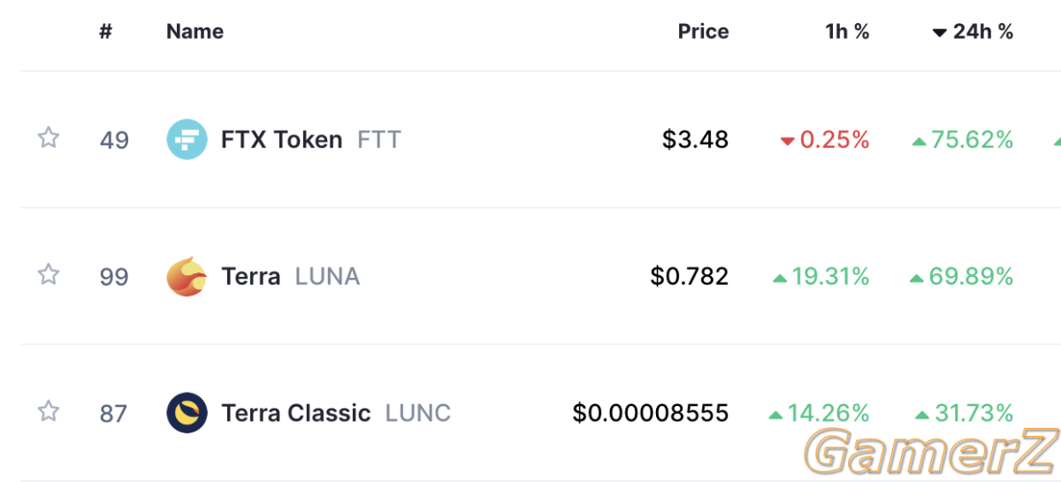Sort by rank # column header
This screenshot has height=482, width=1061.
(106, 32)
